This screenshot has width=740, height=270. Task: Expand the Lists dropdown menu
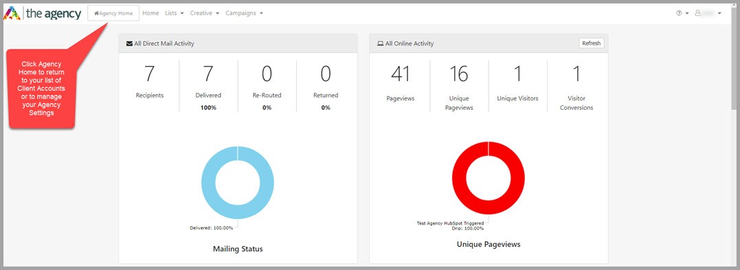tap(174, 13)
